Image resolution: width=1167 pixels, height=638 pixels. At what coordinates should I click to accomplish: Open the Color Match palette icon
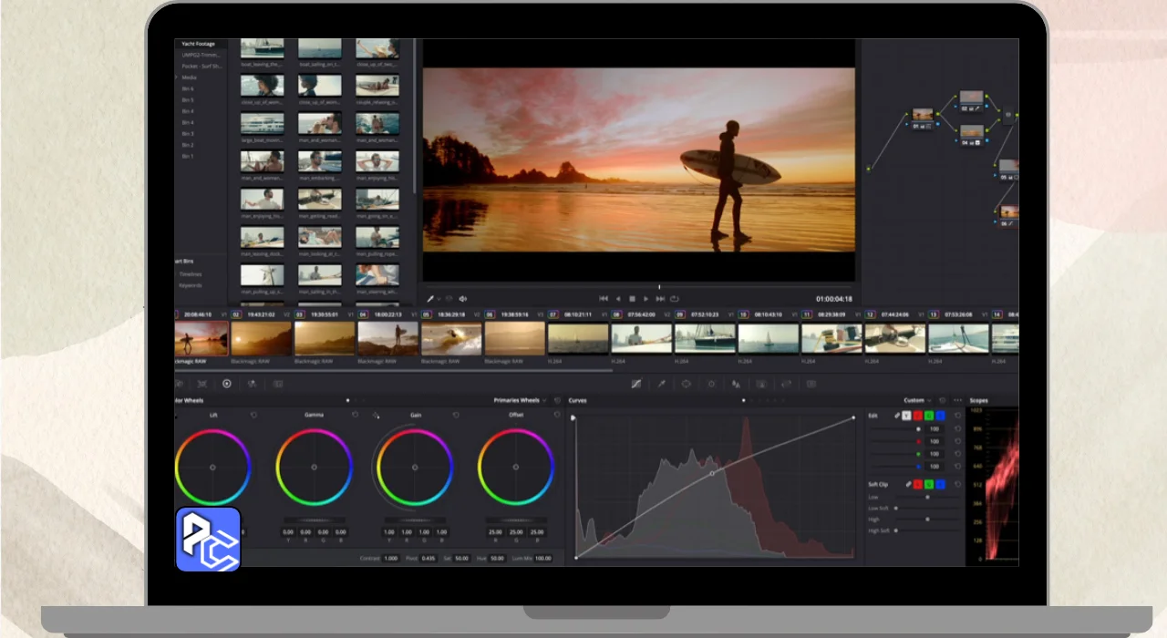click(x=202, y=384)
